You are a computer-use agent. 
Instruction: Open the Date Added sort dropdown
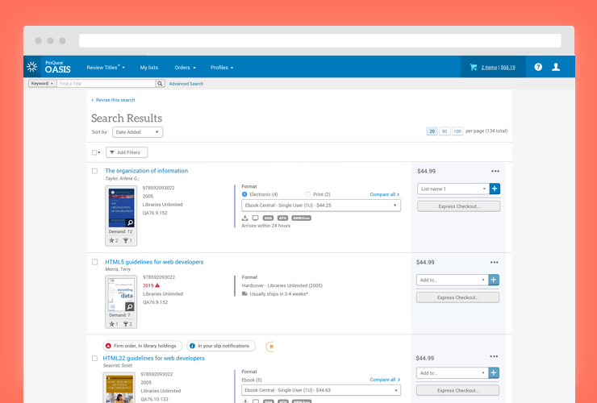point(137,132)
